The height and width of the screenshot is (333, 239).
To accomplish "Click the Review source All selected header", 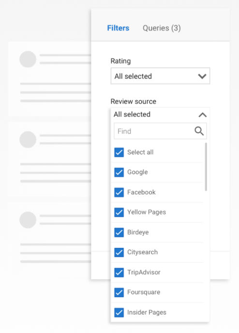I will (160, 114).
